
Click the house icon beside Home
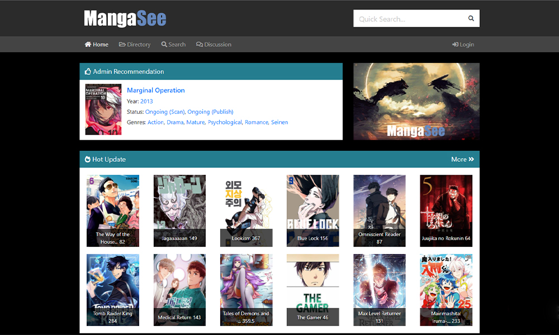pos(88,45)
